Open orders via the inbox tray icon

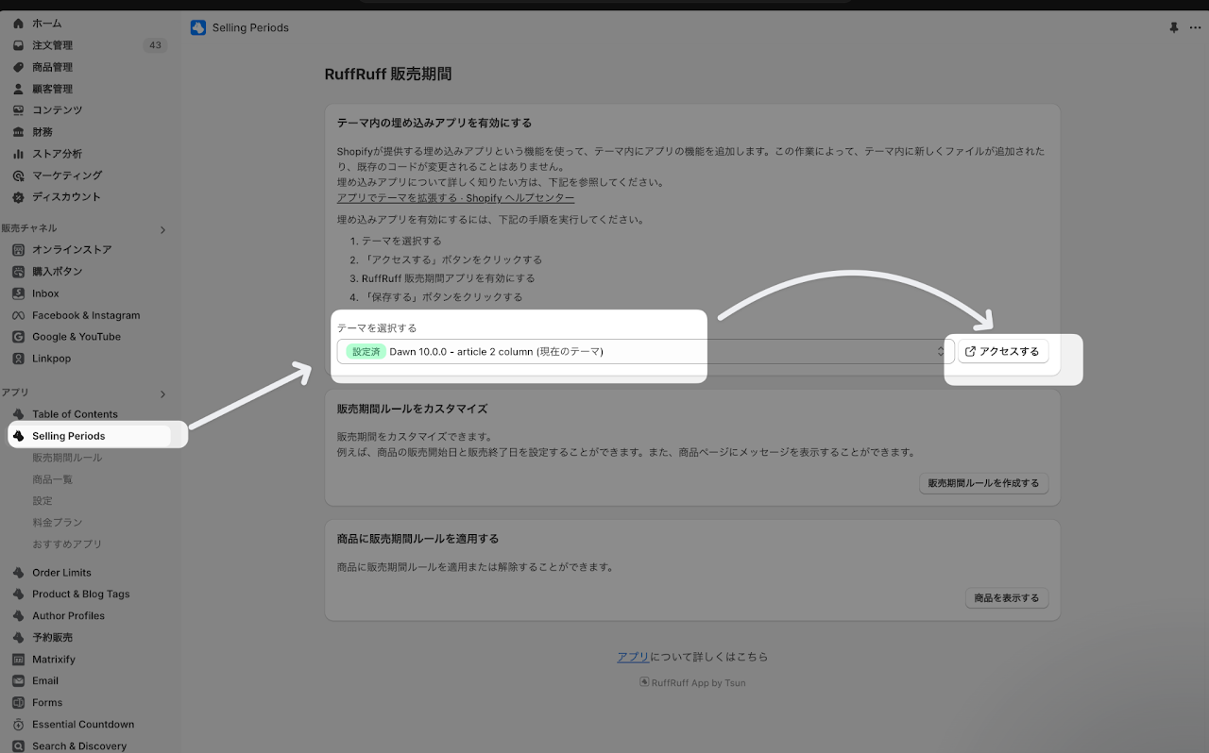pyautogui.click(x=18, y=45)
